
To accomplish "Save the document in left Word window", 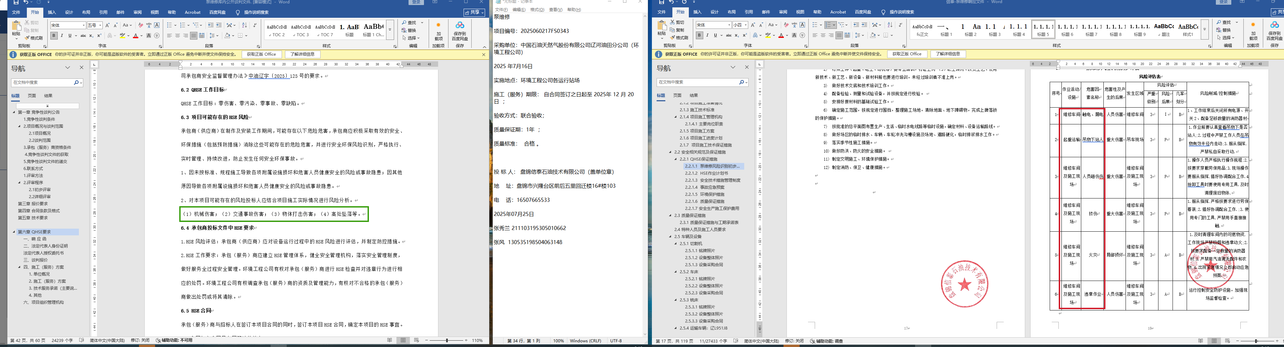I will coord(17,2).
